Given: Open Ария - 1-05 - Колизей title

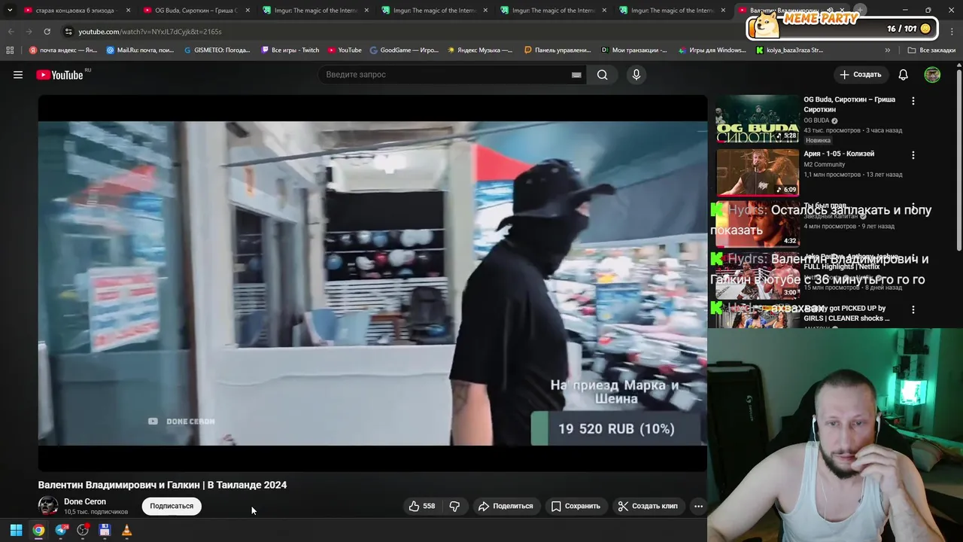Looking at the screenshot, I should point(839,154).
